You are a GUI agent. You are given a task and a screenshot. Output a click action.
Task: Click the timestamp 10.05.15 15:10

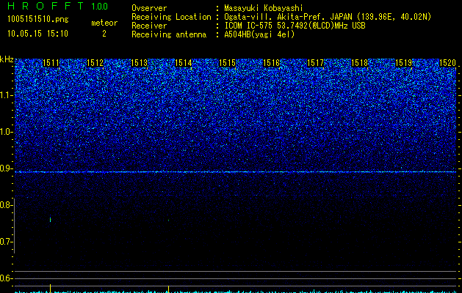(x=37, y=34)
